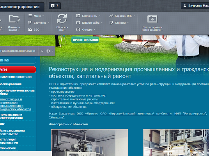Open the ООО «Литон» customer link
The image size is (209, 156).
pos(87,114)
